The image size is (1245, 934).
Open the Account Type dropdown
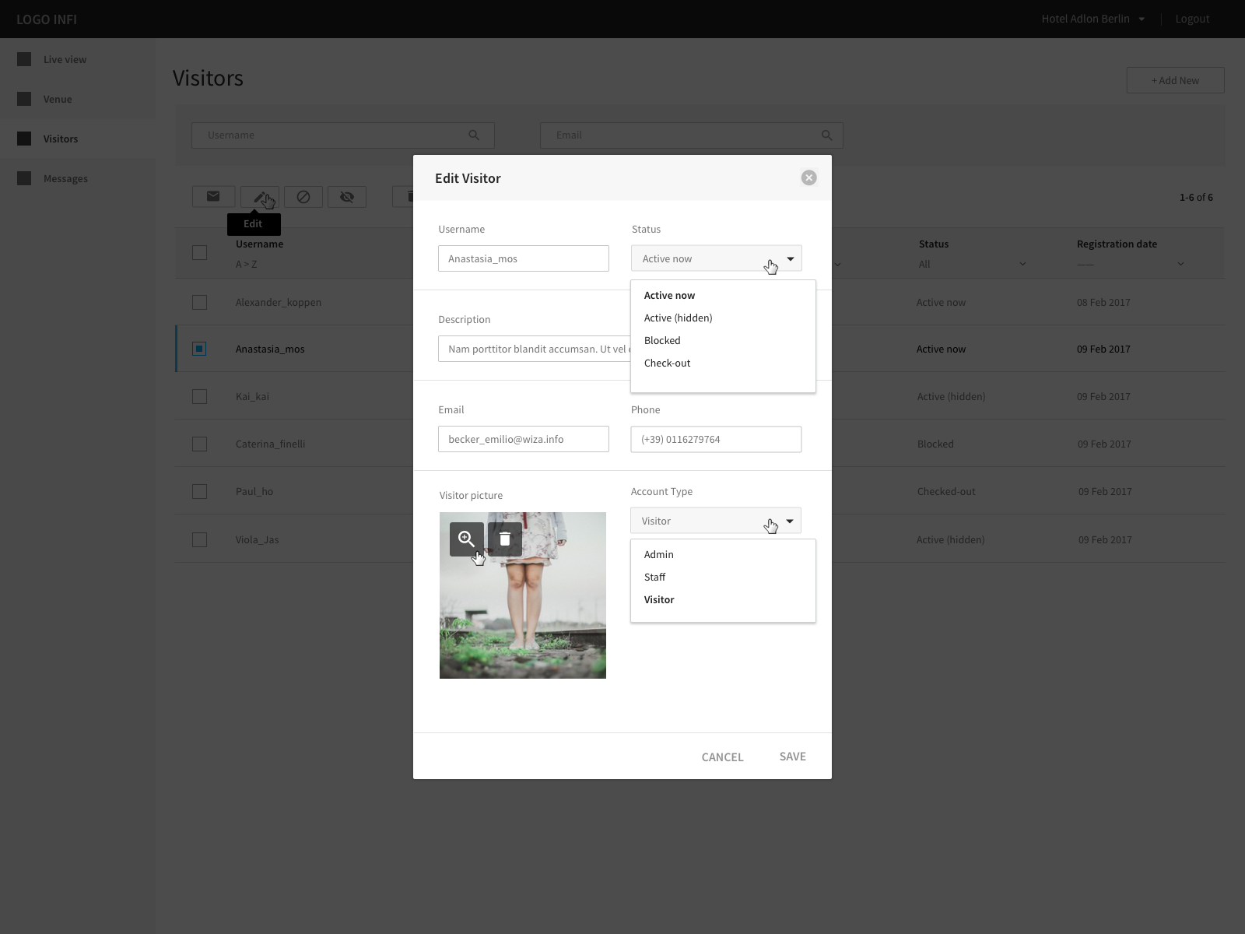(716, 521)
